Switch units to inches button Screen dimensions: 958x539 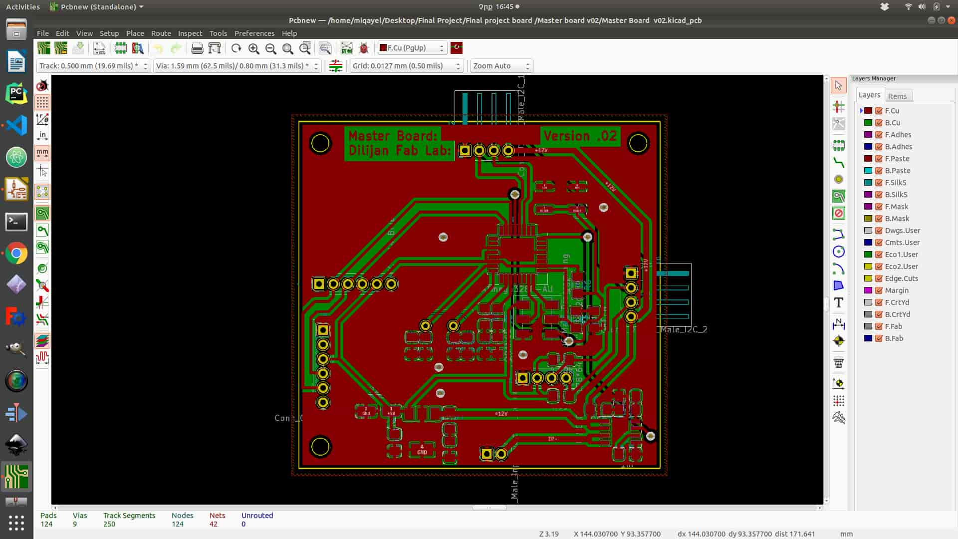pos(42,135)
